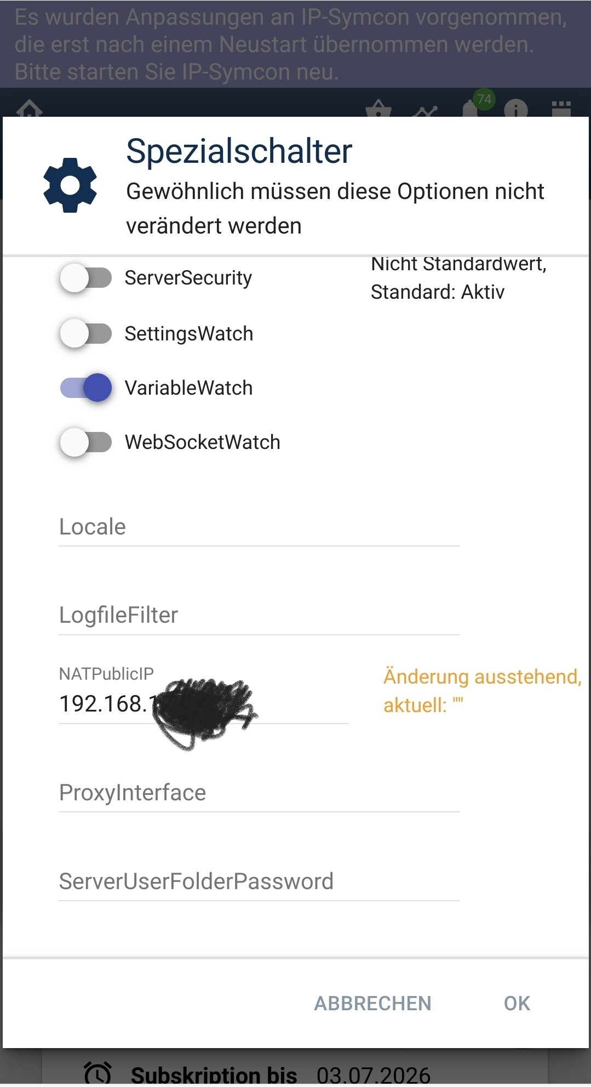This screenshot has width=591, height=1087.
Task: Click the Locale input field
Action: (259, 527)
